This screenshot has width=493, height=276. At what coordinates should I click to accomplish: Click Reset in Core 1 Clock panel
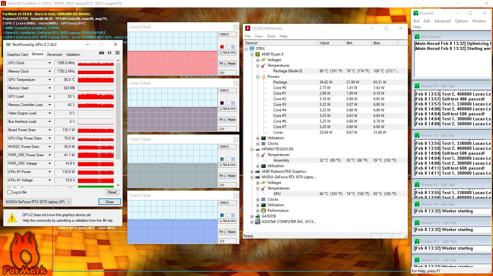(x=232, y=120)
